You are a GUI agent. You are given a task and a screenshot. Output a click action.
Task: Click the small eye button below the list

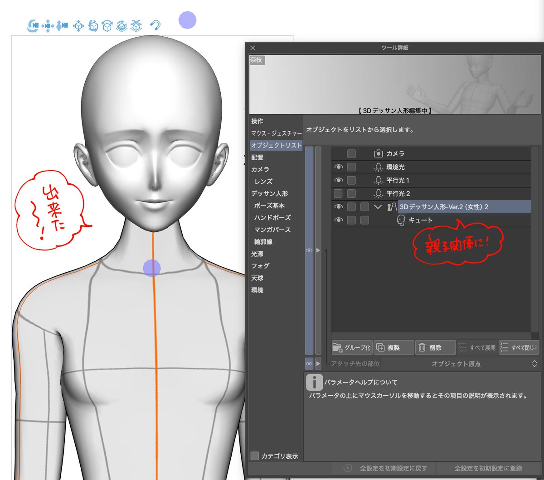click(309, 363)
